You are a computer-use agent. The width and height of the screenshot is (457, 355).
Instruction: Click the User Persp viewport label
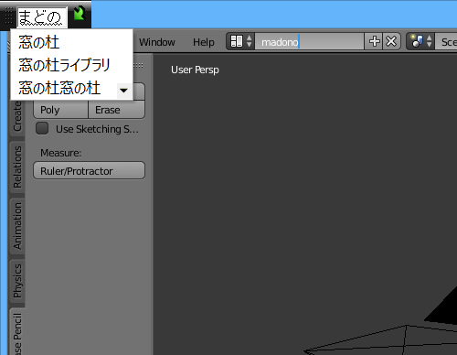[x=195, y=70]
